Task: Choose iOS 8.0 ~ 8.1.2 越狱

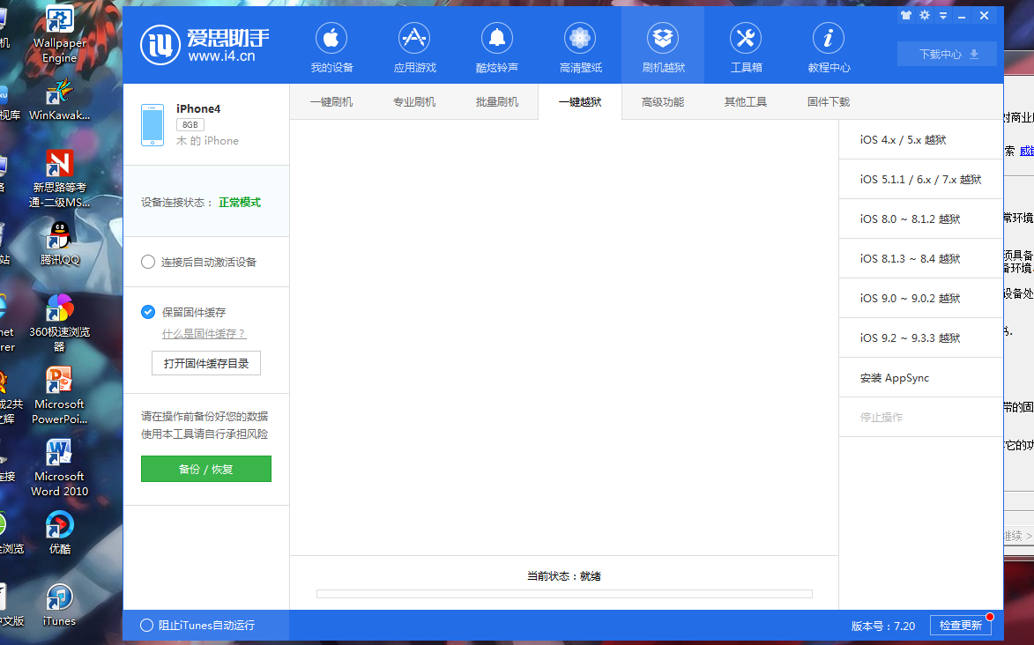Action: (920, 219)
